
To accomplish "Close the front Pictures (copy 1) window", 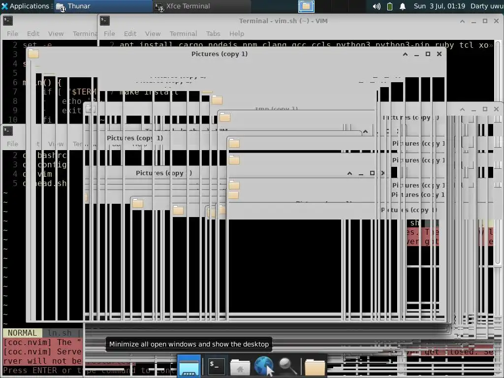I will (439, 54).
